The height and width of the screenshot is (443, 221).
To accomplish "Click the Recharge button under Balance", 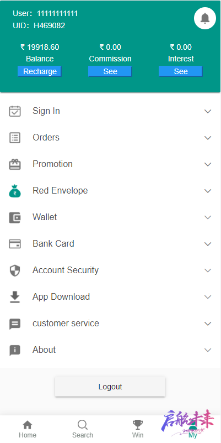I will click(x=40, y=71).
